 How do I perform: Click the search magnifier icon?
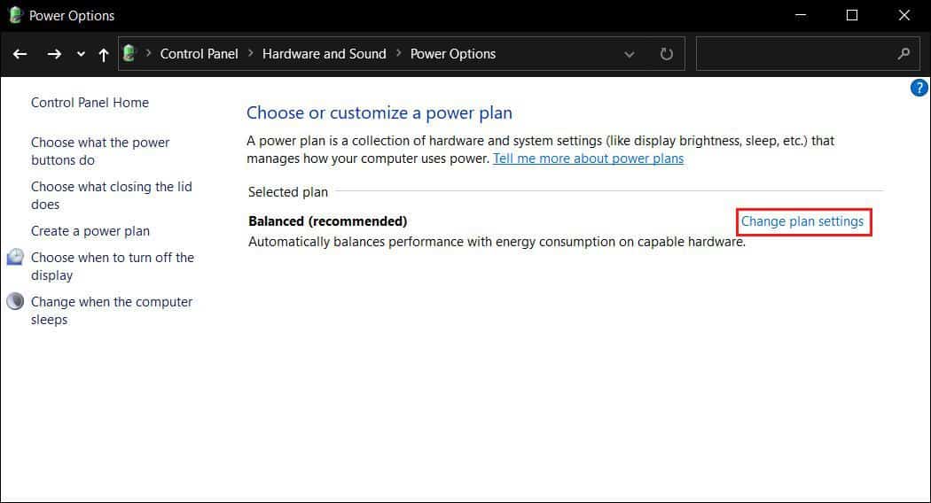(904, 54)
